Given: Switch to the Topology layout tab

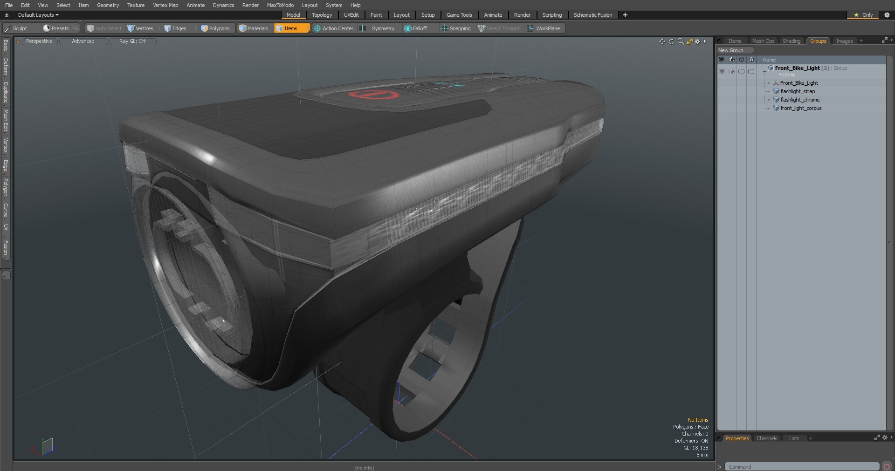Looking at the screenshot, I should pos(322,15).
